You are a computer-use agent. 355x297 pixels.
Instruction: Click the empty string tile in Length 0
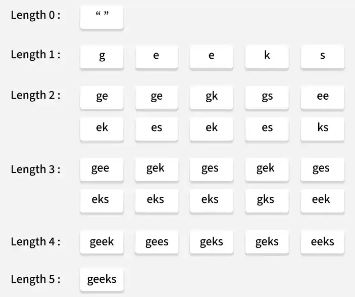pos(102,17)
